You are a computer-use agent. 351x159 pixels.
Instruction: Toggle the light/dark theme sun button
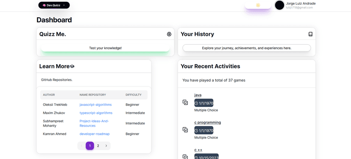[x=258, y=5]
